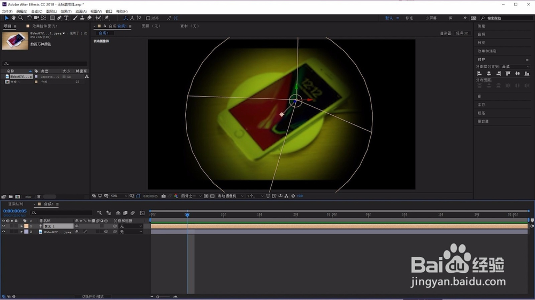Viewport: 535px width, 300px height.
Task: Click the Draft 3D icon in timeline
Action: [x=109, y=213]
